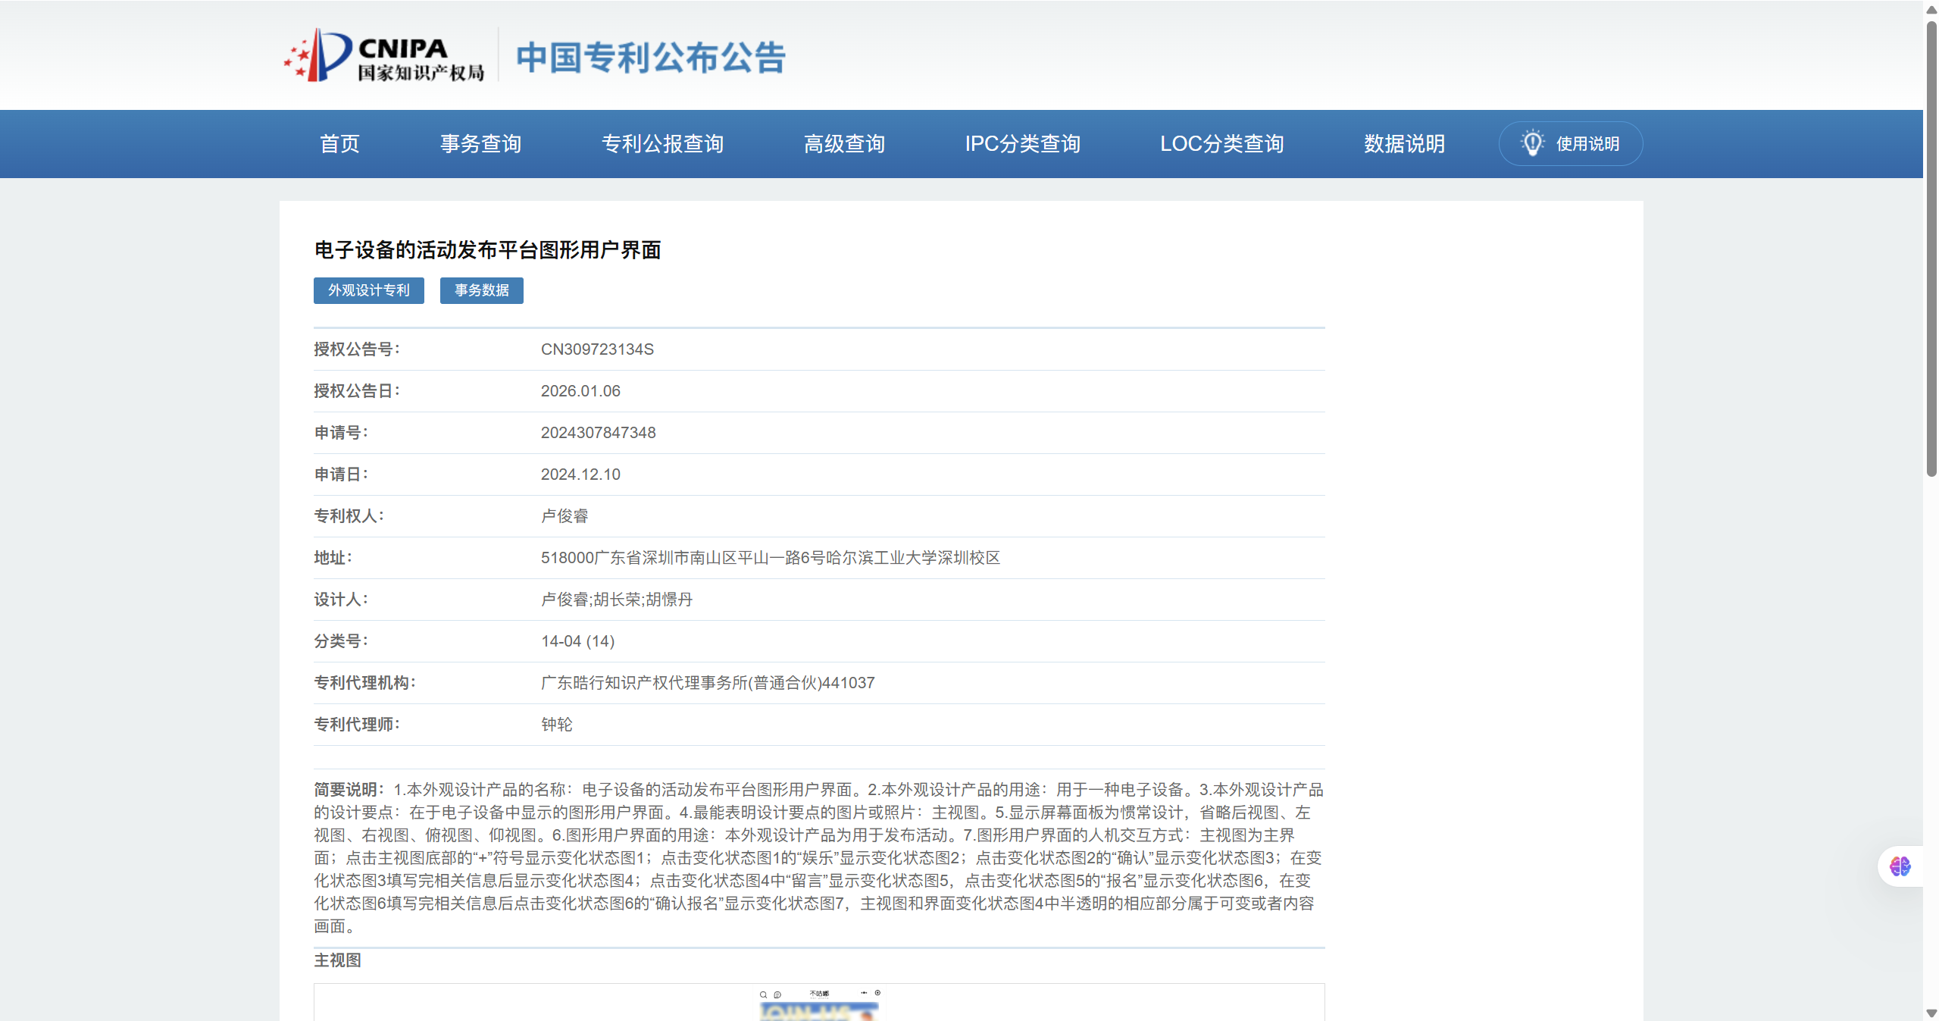Viewport: 1939px width, 1021px height.
Task: Click the scrollbar up arrow
Action: 1931,9
